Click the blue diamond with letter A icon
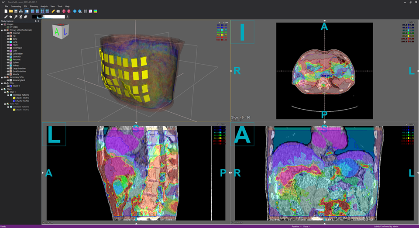Image resolution: width=419 pixels, height=228 pixels. [x=80, y=11]
